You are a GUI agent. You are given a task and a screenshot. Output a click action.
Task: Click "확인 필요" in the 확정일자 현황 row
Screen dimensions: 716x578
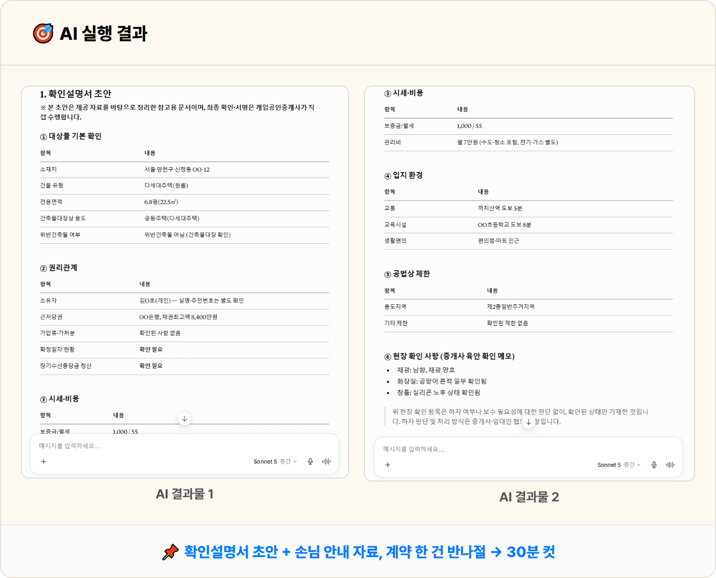coord(151,350)
